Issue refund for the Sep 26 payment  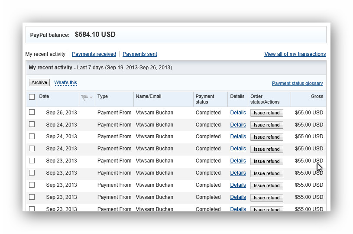tap(266, 113)
